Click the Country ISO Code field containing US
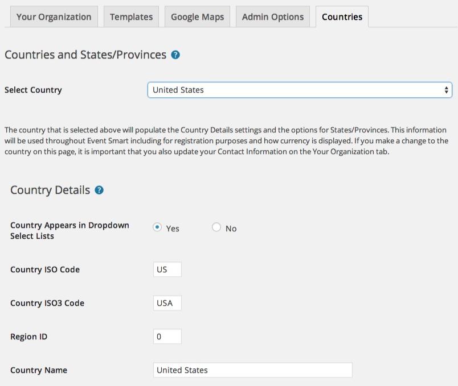The width and height of the screenshot is (458, 386). (167, 269)
